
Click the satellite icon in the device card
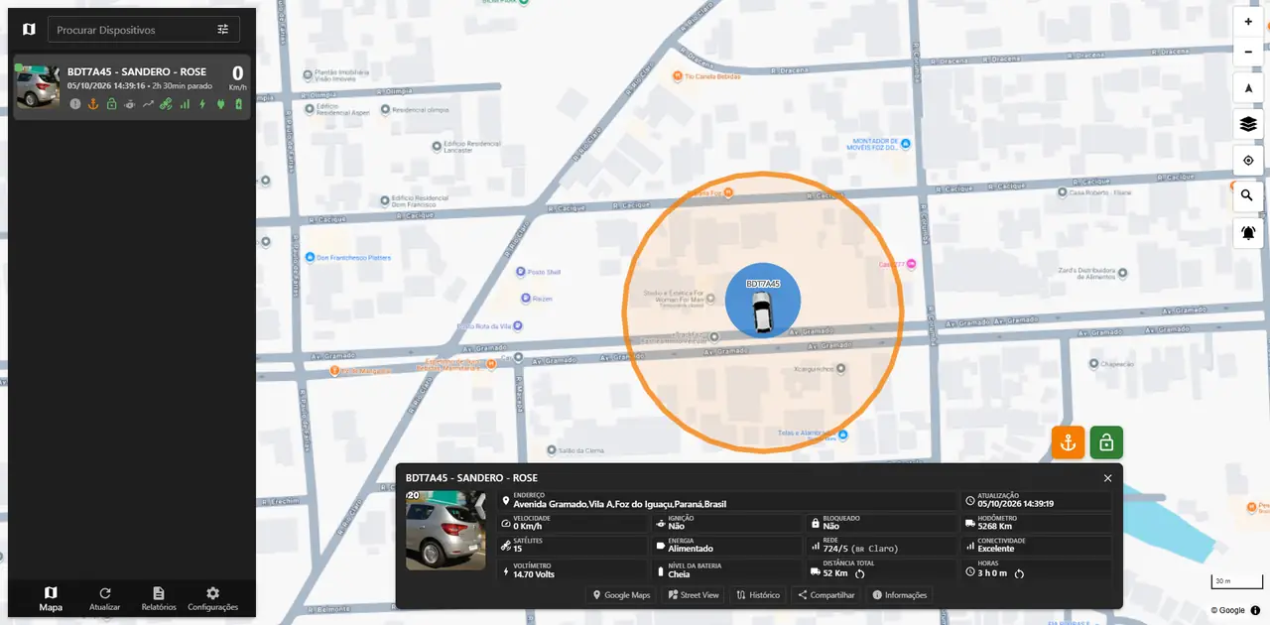[166, 103]
